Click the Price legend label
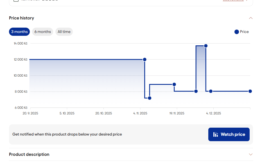Screen dimensions: 262x164 (x=244, y=32)
